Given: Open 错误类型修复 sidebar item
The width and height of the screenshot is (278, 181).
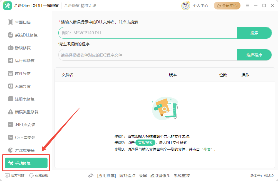Looking at the screenshot, I should pyautogui.click(x=26, y=112).
